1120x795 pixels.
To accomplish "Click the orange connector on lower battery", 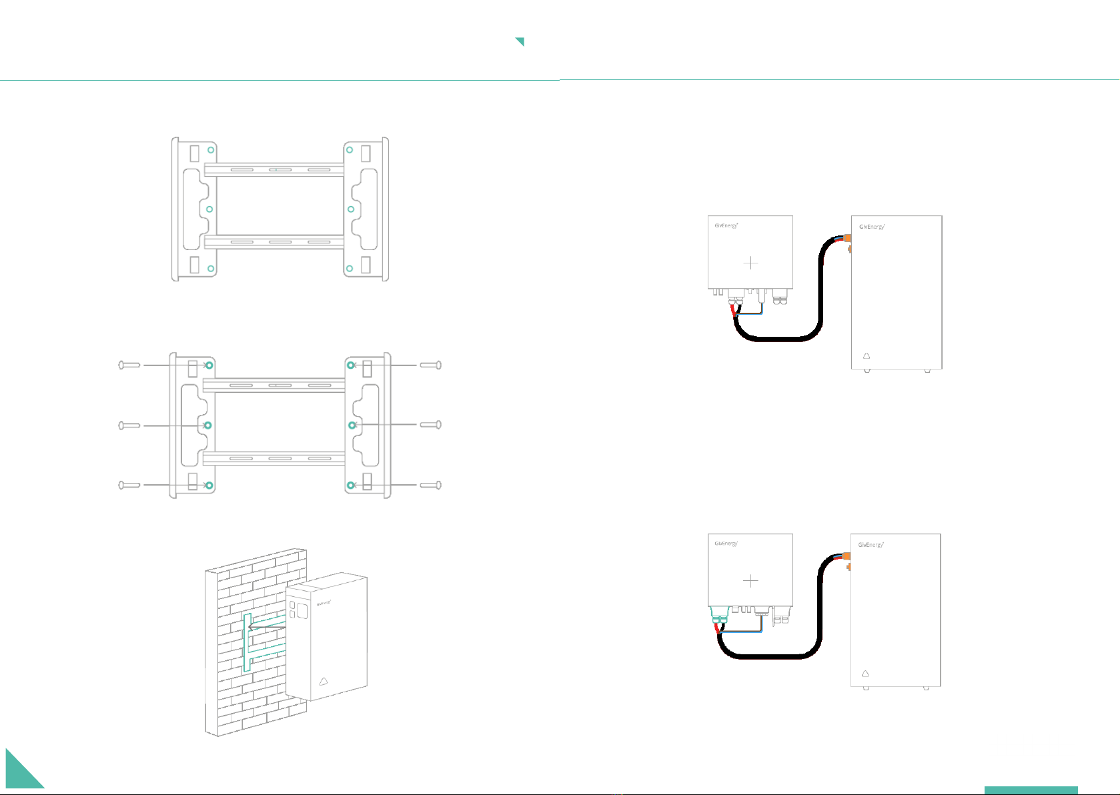I will [847, 556].
